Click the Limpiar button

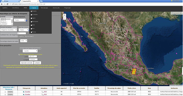click(37, 63)
